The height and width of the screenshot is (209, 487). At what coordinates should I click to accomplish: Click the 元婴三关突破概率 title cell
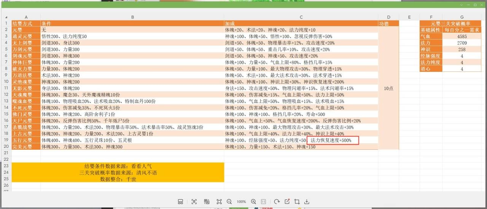coord(450,23)
